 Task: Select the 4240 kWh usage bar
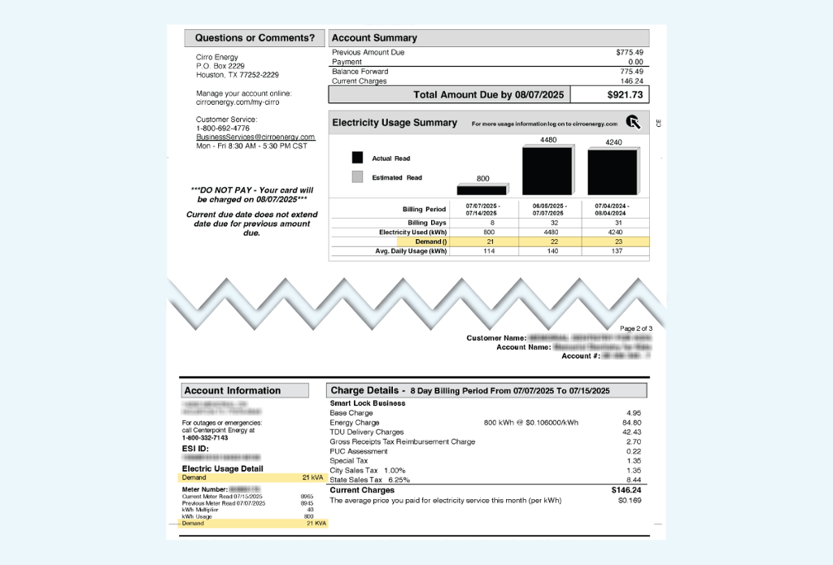[613, 172]
